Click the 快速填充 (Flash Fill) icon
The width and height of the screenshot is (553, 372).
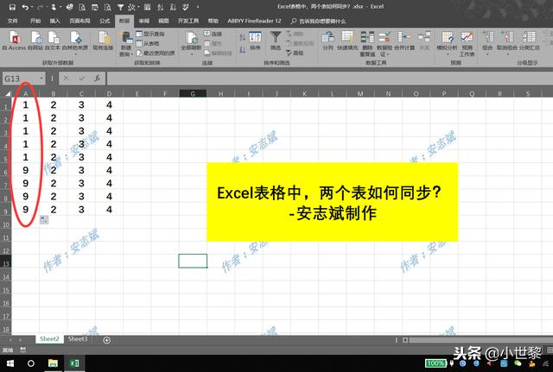tap(347, 41)
